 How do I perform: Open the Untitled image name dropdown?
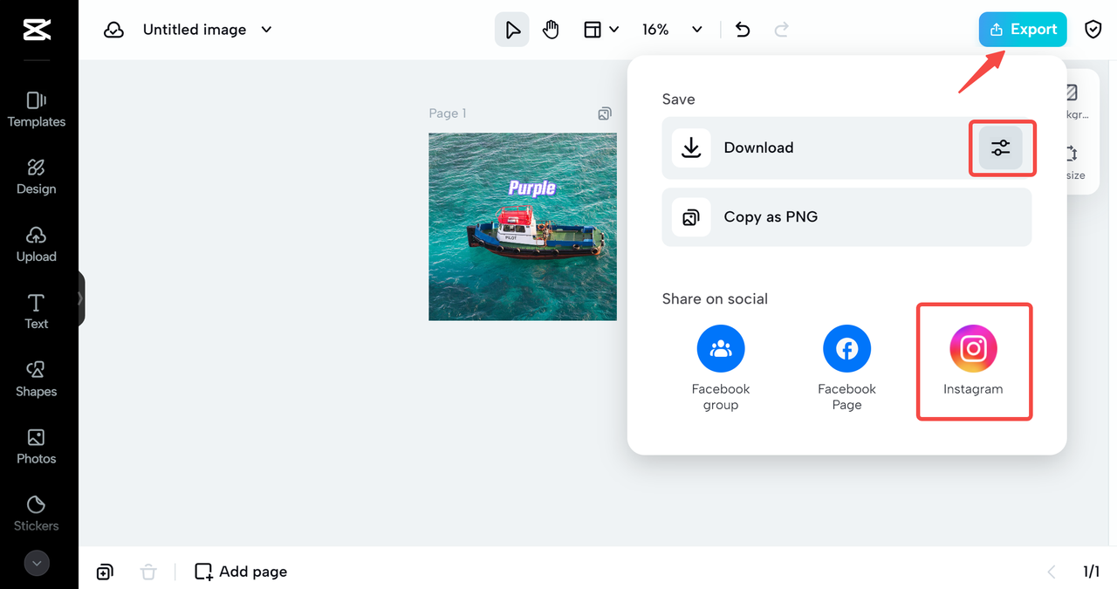(208, 30)
